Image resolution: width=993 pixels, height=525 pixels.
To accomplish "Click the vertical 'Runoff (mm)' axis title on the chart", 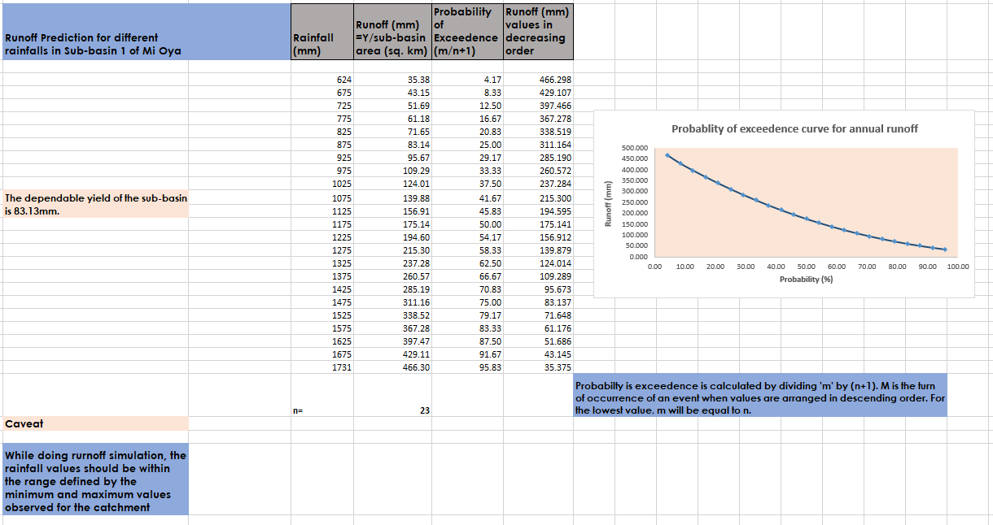I will point(606,202).
